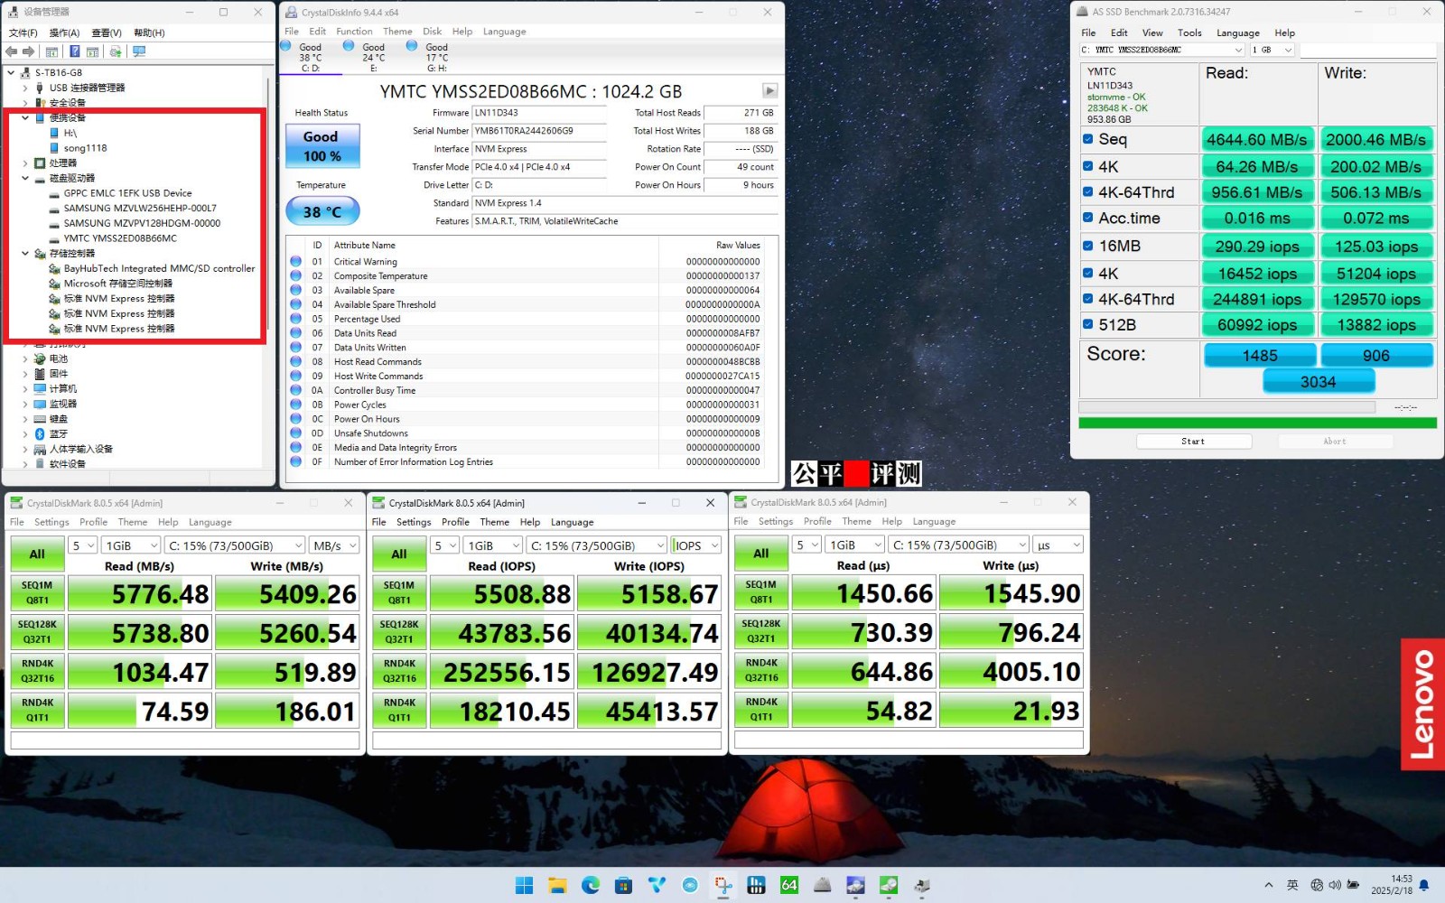Open the IOPS unit dropdown in CrystalDiskMark

696,545
